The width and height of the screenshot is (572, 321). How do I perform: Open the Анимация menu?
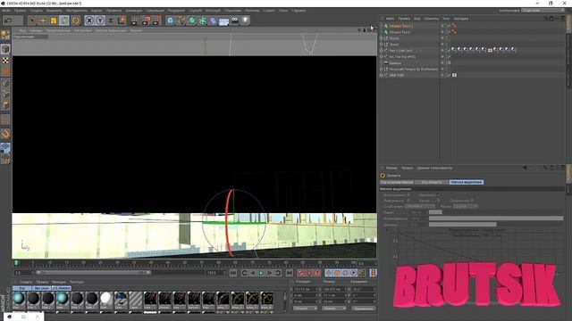click(x=134, y=11)
